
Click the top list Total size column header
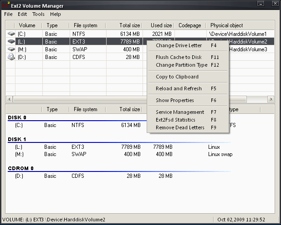[x=124, y=25]
